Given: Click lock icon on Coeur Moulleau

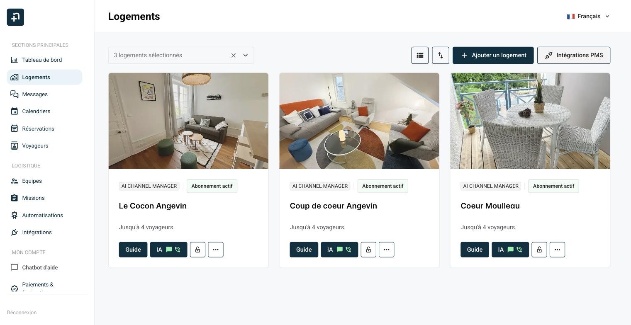Looking at the screenshot, I should click(x=539, y=250).
